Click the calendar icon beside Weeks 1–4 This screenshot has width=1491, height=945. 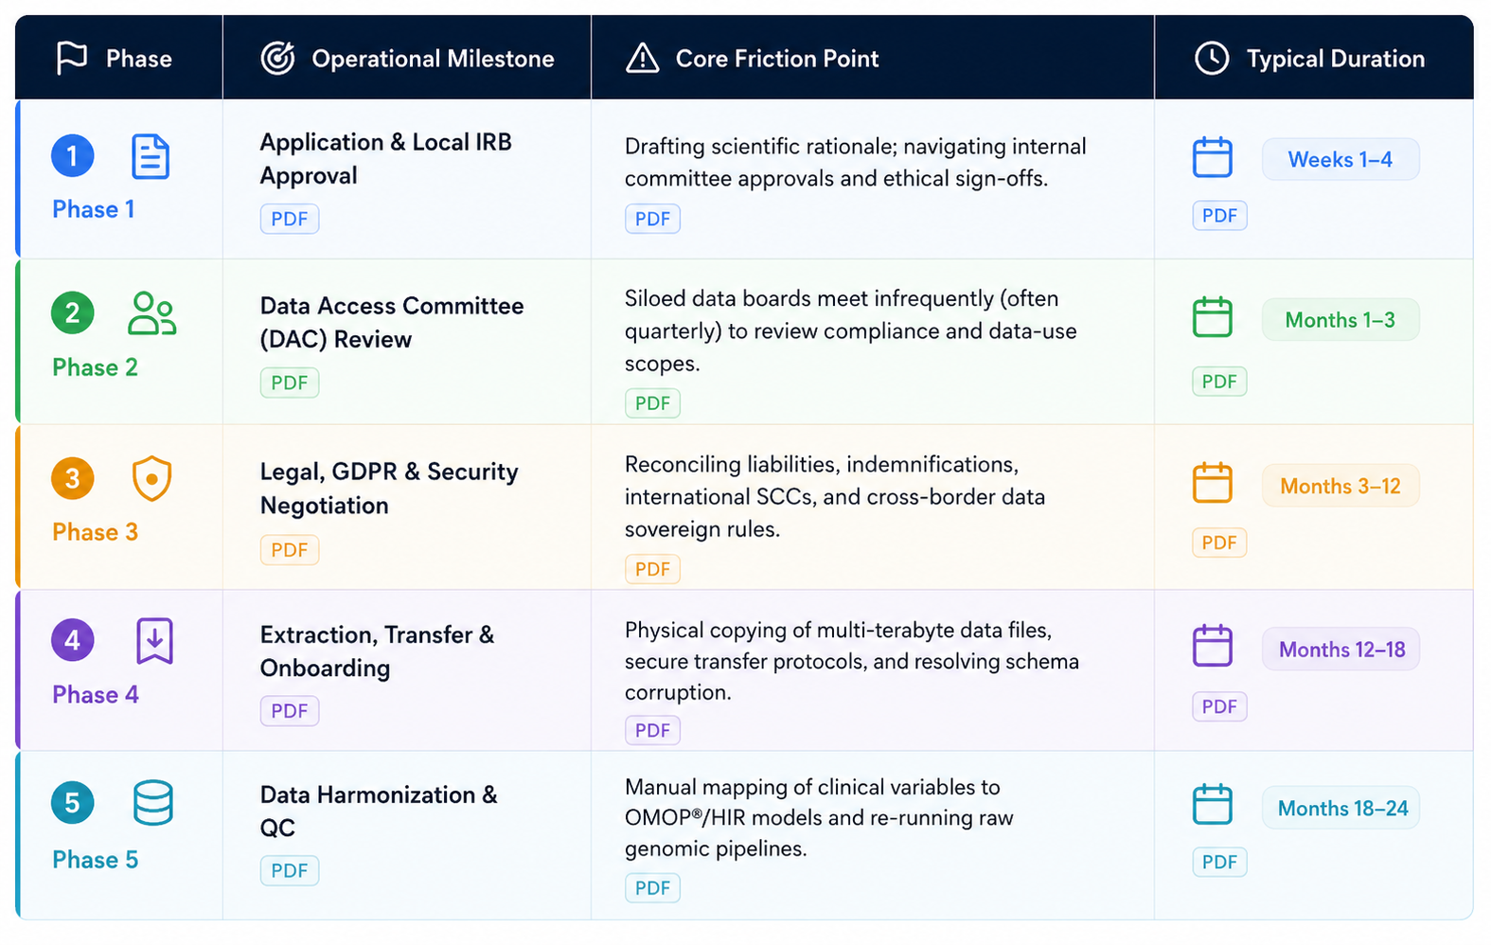1212,157
